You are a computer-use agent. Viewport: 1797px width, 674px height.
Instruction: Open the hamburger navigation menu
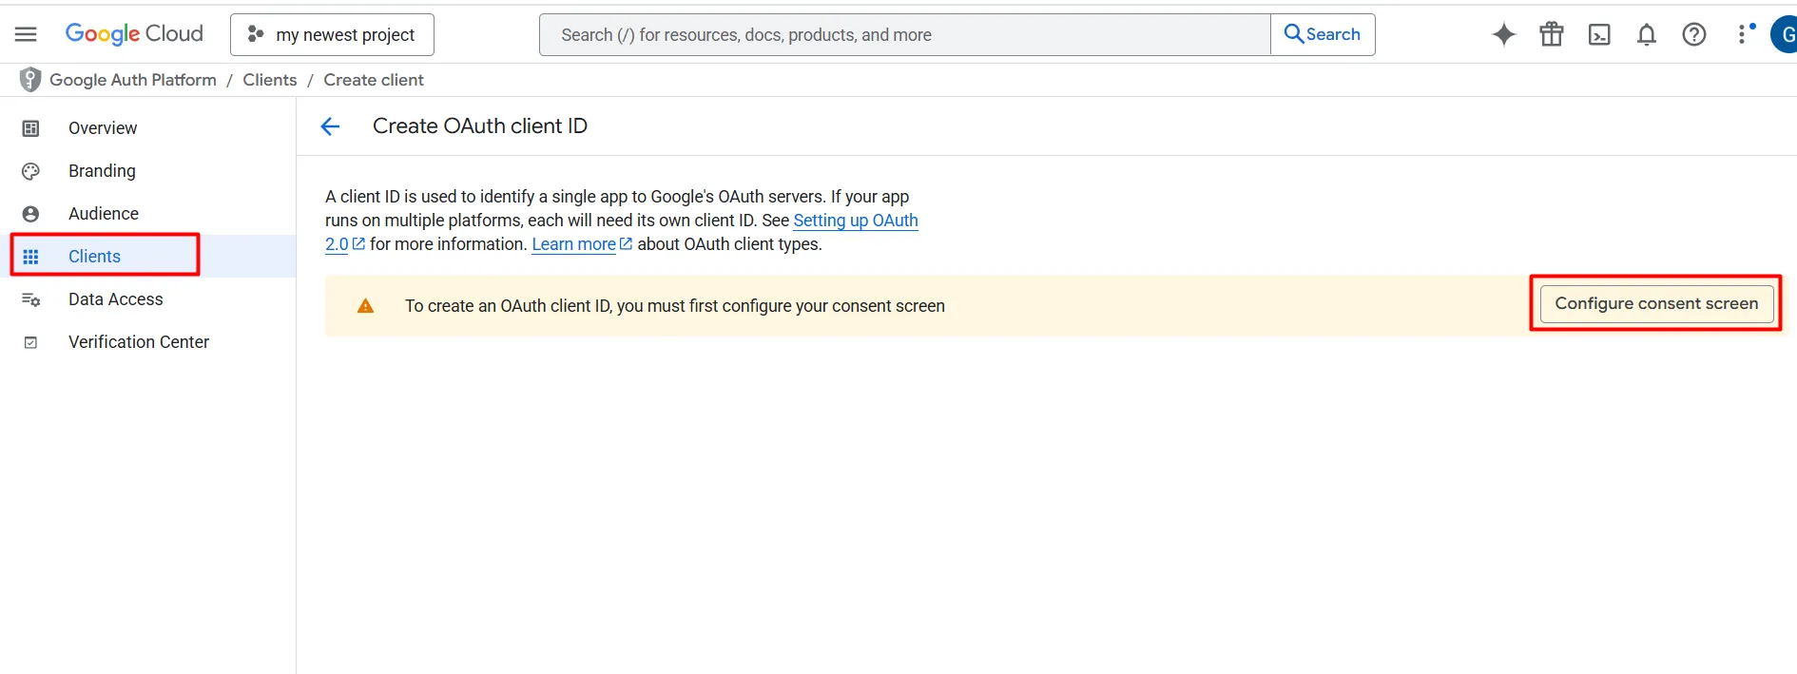coord(26,34)
